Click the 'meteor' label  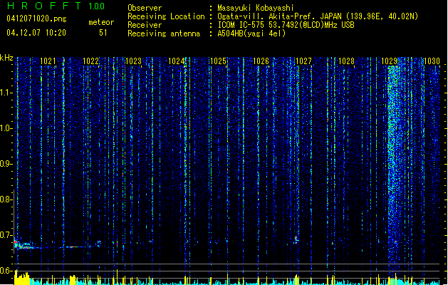101,22
